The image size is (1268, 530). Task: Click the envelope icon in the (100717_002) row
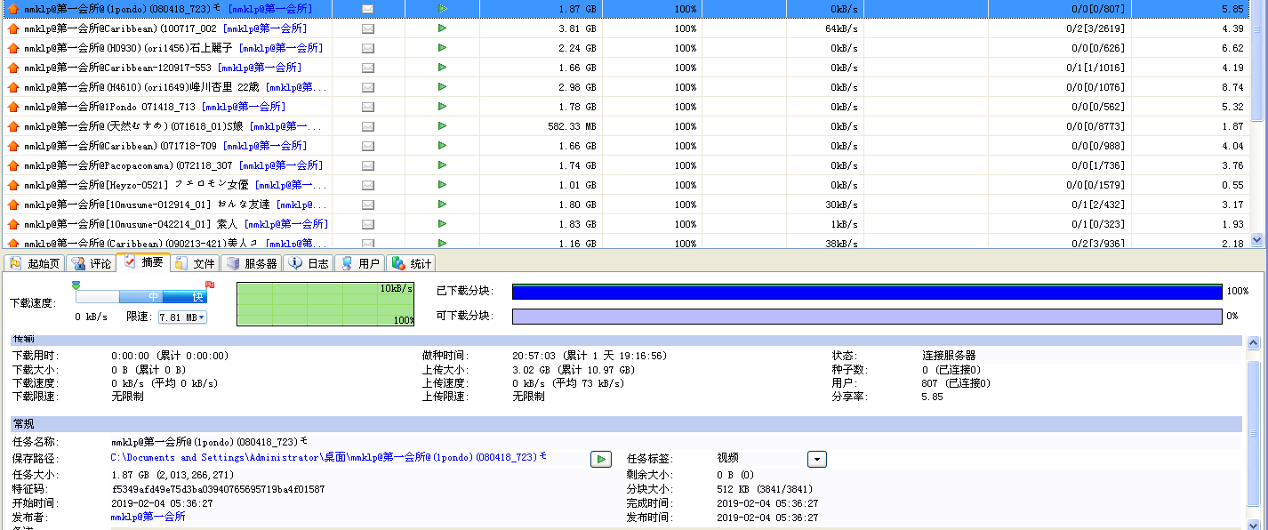tap(368, 28)
